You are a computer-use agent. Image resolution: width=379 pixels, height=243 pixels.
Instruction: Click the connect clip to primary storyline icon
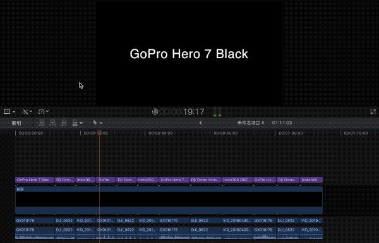click(42, 123)
